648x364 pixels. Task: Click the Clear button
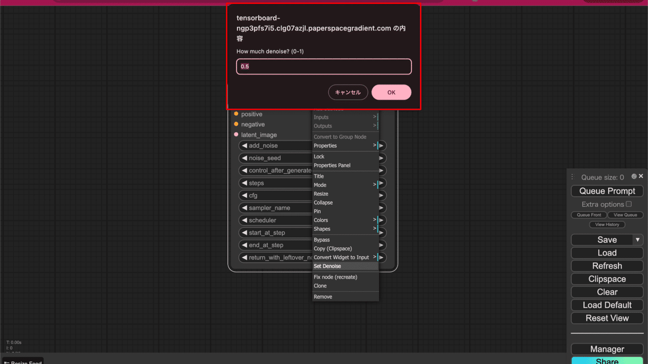[x=607, y=292]
